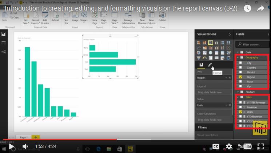Click the Undo arrow in title bar
271x153 pixels.
(12, 3)
